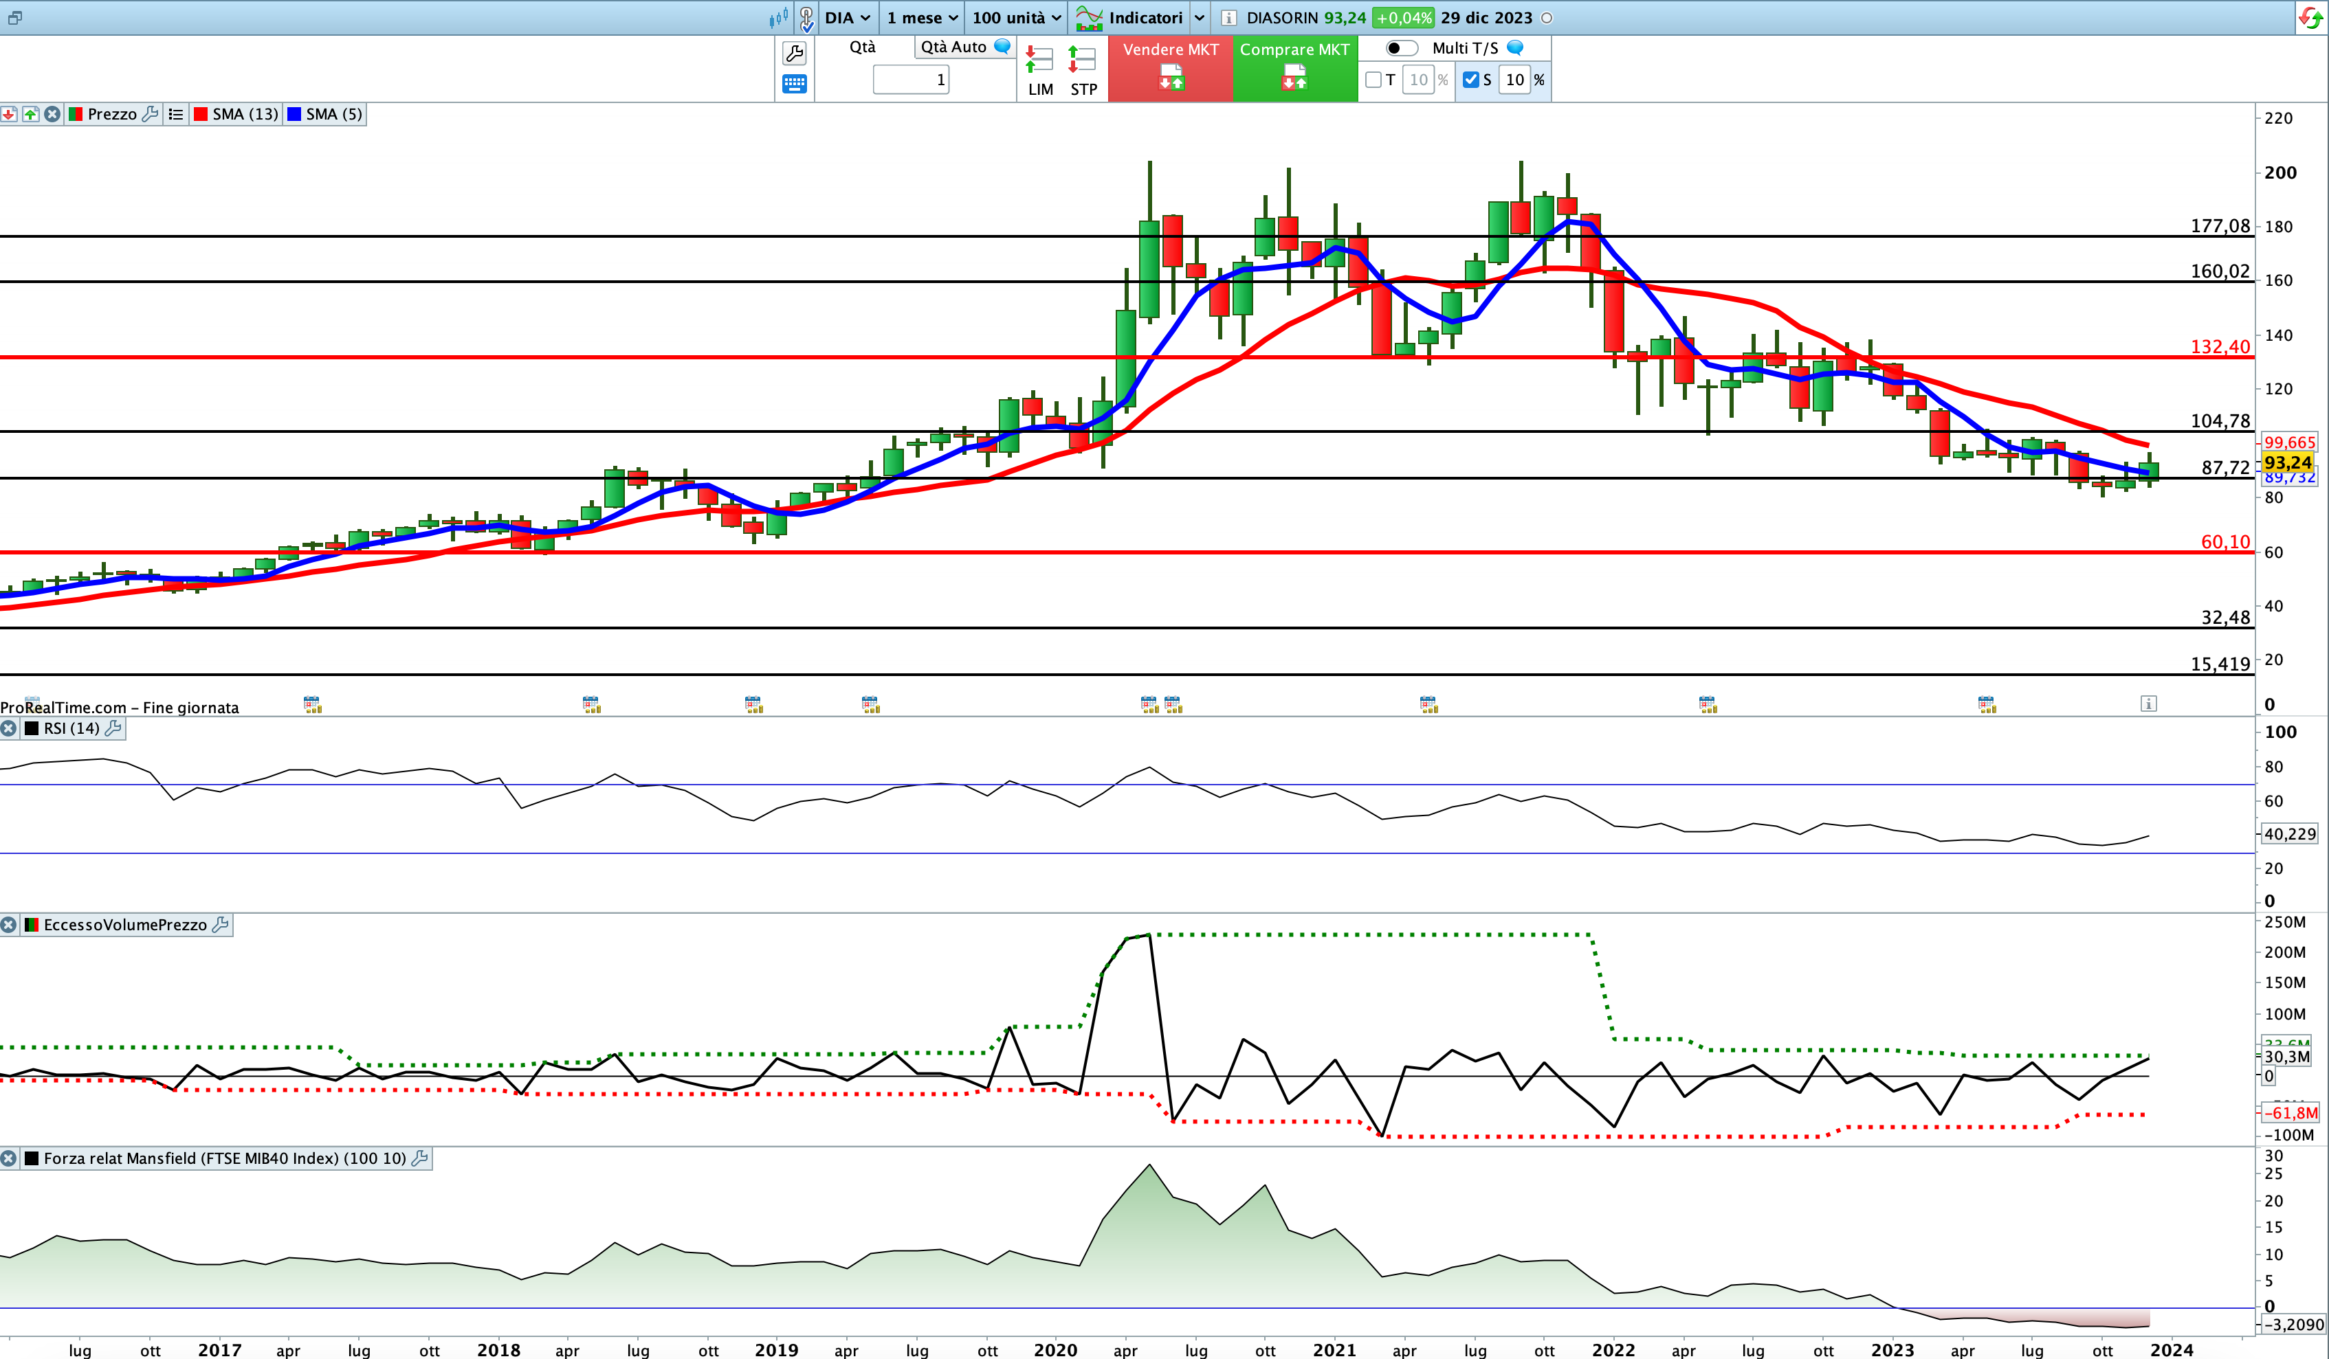Click the blue SMA (5) color swatch

click(x=294, y=113)
